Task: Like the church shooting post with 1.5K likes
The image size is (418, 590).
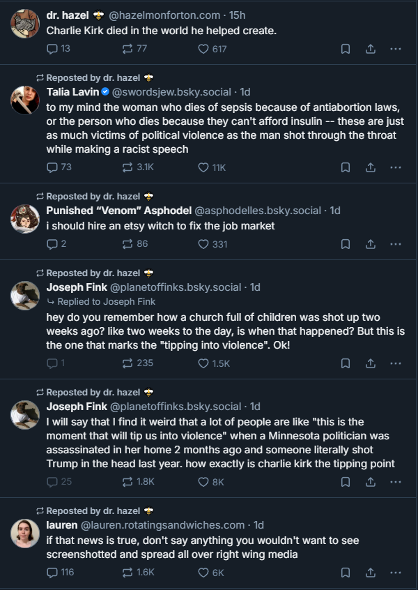Action: (x=203, y=363)
